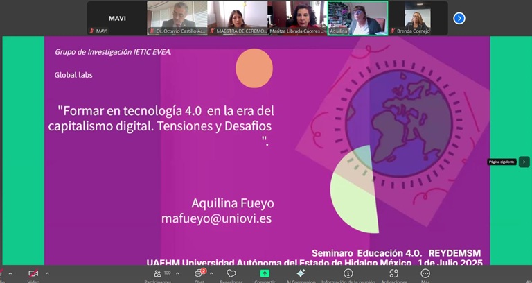Click the mafueyo@uniovi.es email text
Screen dimensions: 532x283
point(216,218)
